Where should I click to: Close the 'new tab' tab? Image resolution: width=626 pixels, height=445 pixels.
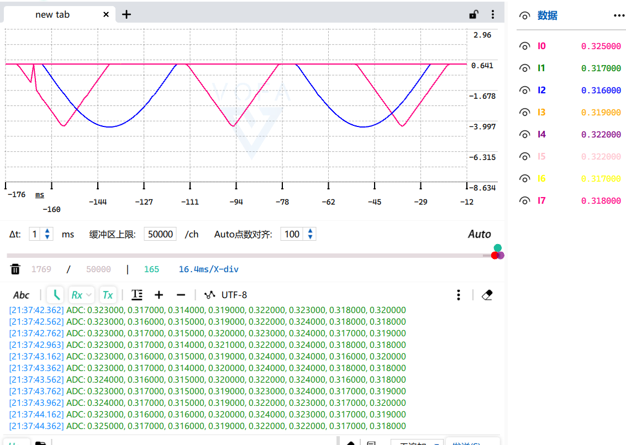click(106, 14)
